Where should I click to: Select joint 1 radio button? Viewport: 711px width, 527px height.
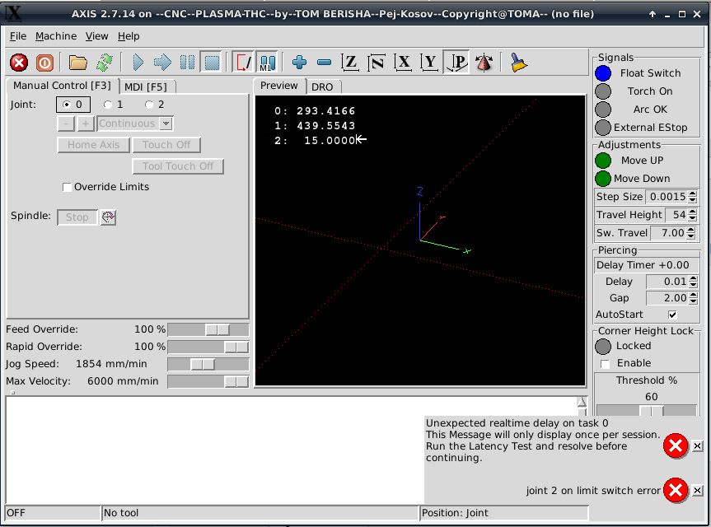coord(108,105)
